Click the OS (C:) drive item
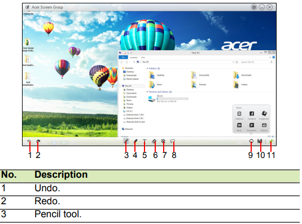 point(168,99)
